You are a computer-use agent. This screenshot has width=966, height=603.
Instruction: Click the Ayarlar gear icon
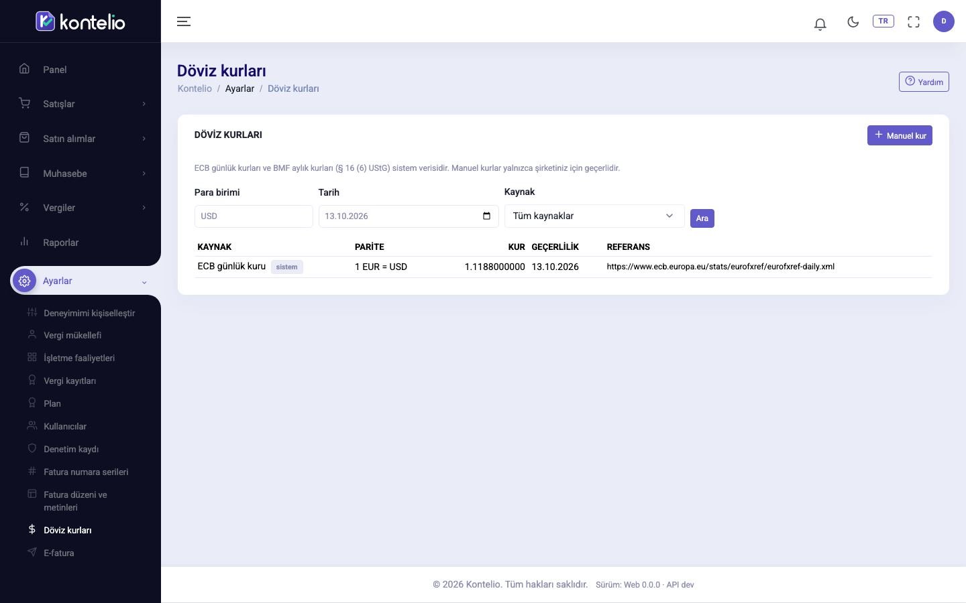click(x=24, y=281)
